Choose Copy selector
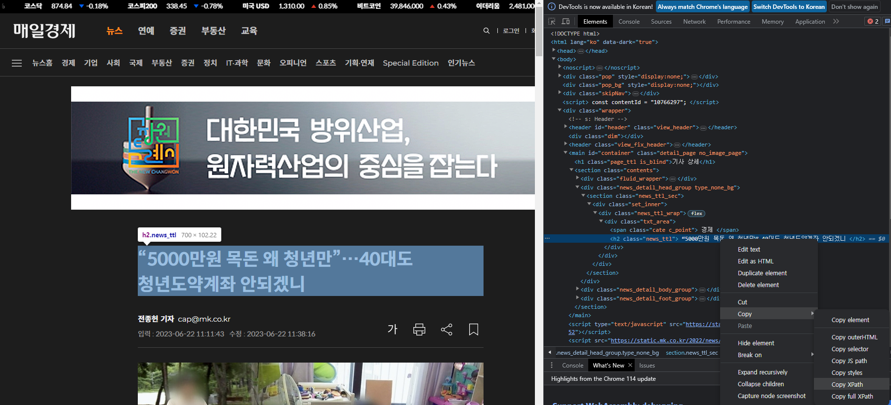The width and height of the screenshot is (891, 405). click(851, 349)
